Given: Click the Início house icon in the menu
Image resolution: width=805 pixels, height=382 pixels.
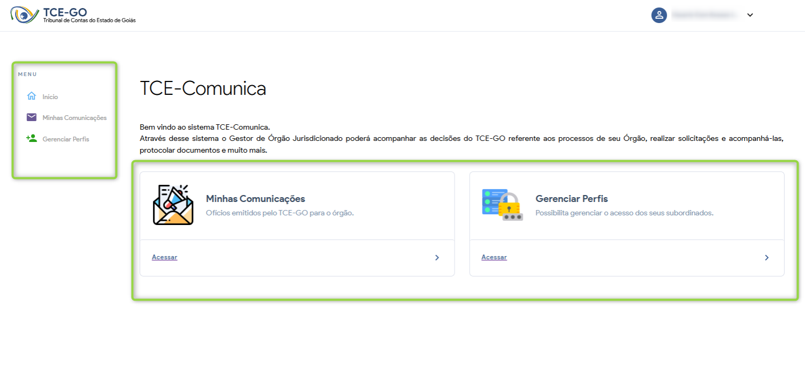Looking at the screenshot, I should point(32,96).
